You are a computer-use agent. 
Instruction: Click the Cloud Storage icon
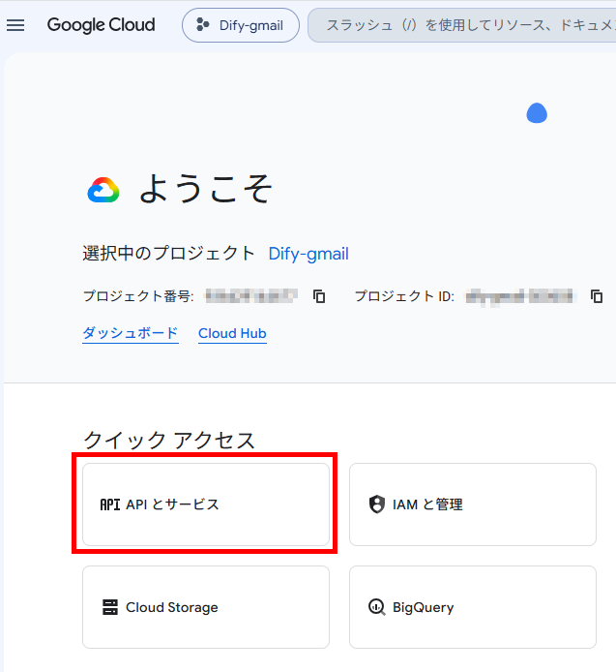[110, 607]
